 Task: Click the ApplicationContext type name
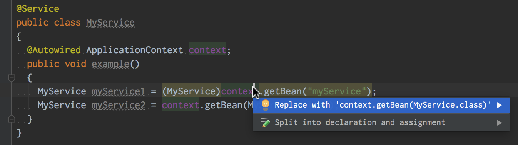[135, 50]
